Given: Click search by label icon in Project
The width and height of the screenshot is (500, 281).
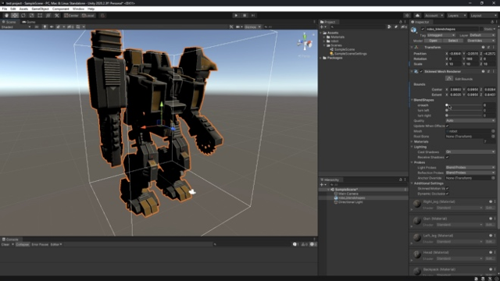Looking at the screenshot, I should point(396,27).
